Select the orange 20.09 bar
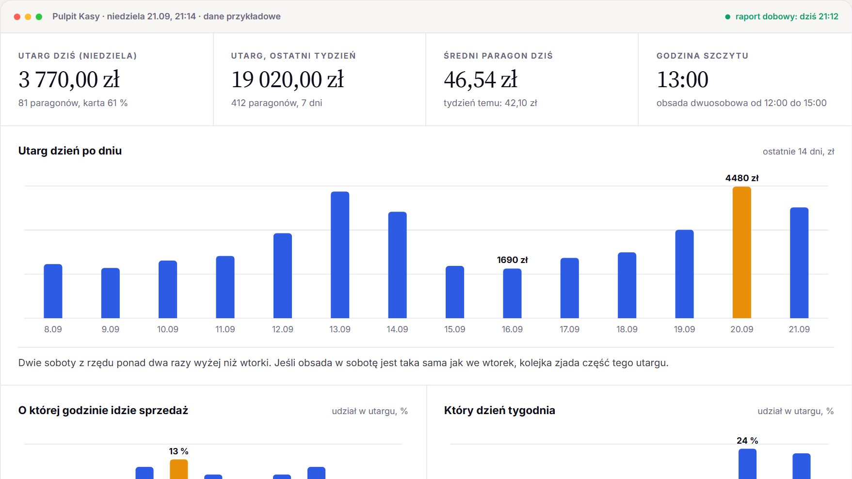This screenshot has height=479, width=852. coord(741,252)
